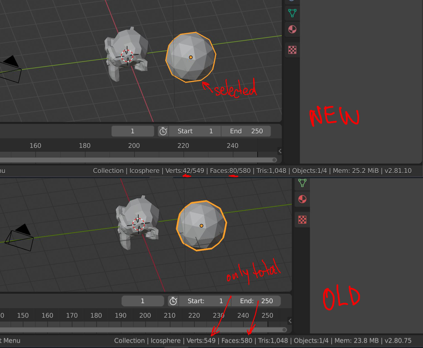Open Object Data properties tab in NEW window
Screen dimensions: 423x348
292,13
